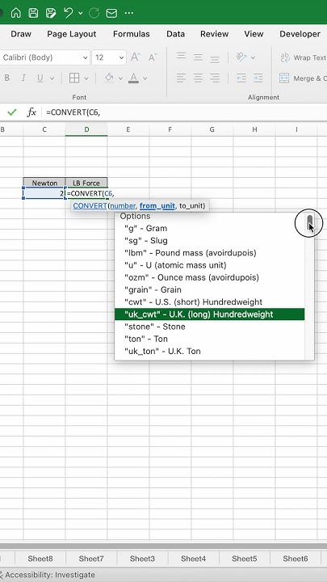
Task: Click the Redo circular arrow icon
Action: click(x=94, y=13)
